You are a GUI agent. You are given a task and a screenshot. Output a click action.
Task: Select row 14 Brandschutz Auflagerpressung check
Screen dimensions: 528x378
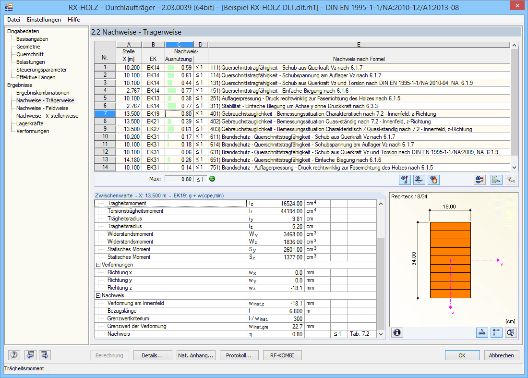[302, 168]
